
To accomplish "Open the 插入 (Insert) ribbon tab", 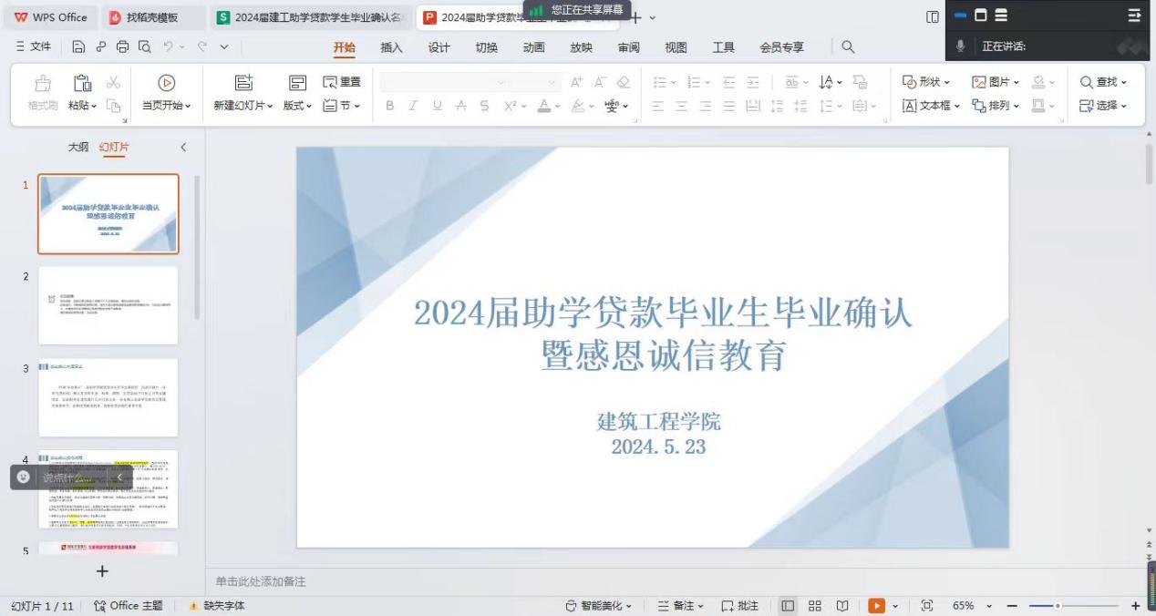I will click(391, 47).
